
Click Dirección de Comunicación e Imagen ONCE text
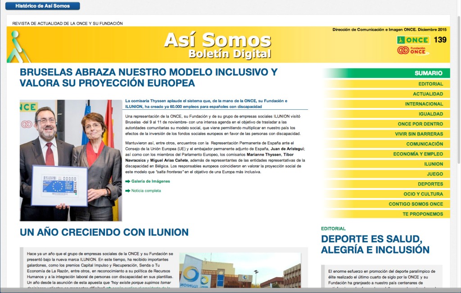[x=389, y=30]
